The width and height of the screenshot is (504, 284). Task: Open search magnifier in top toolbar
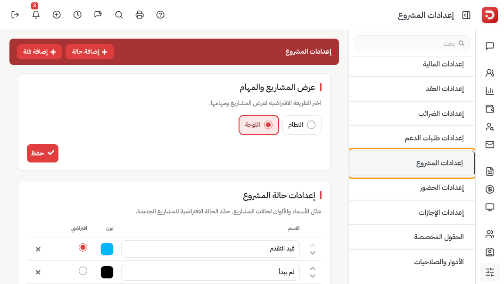tap(119, 15)
